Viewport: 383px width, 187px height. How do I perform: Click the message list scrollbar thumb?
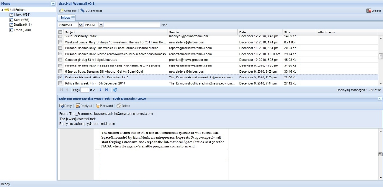coord(380,56)
